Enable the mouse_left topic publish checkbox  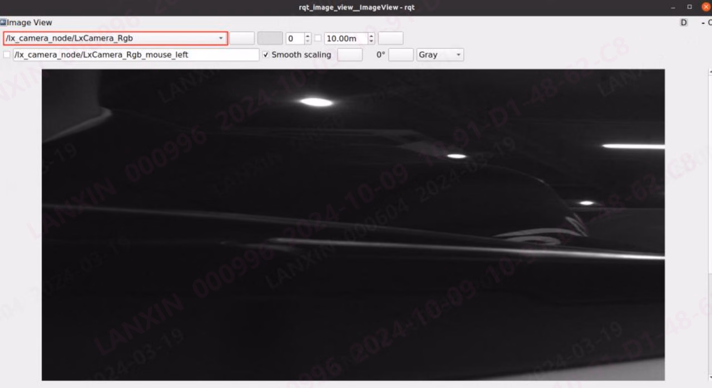7,55
